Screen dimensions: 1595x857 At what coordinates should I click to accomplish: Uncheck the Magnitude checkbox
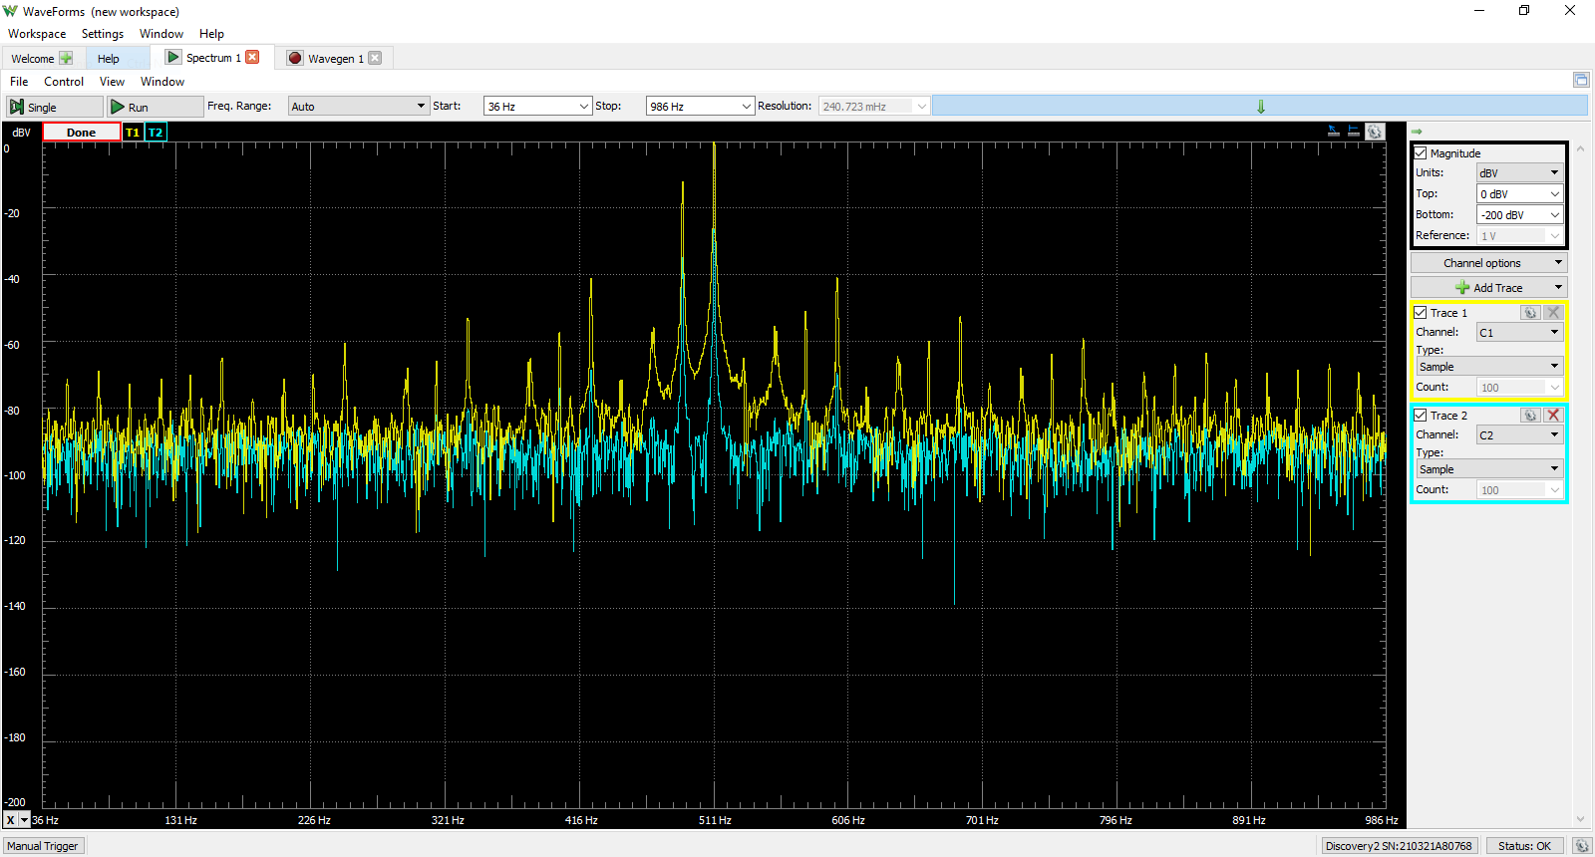[1421, 153]
